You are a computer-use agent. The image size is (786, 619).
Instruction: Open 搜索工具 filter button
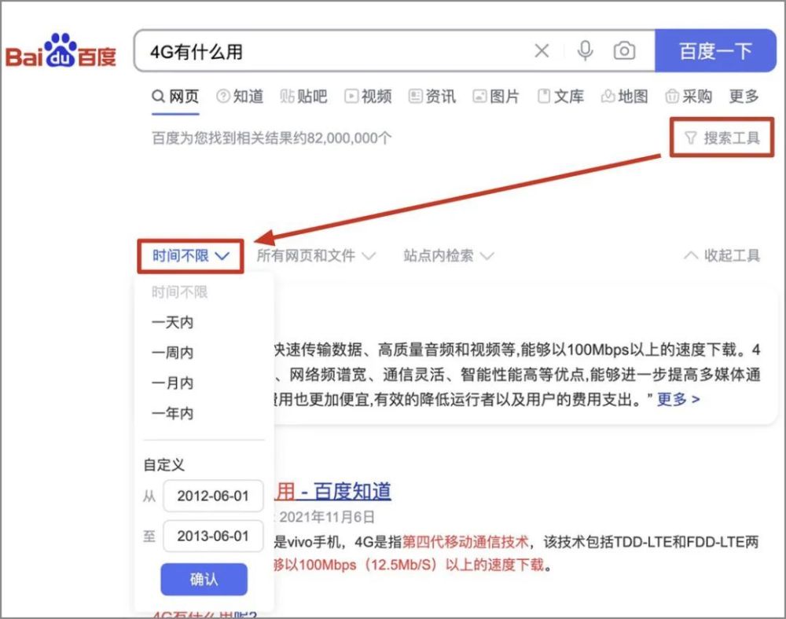point(722,137)
